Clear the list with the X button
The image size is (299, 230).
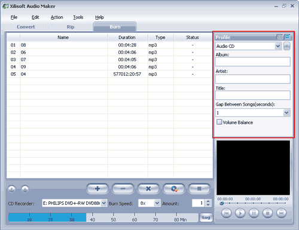coord(148,188)
